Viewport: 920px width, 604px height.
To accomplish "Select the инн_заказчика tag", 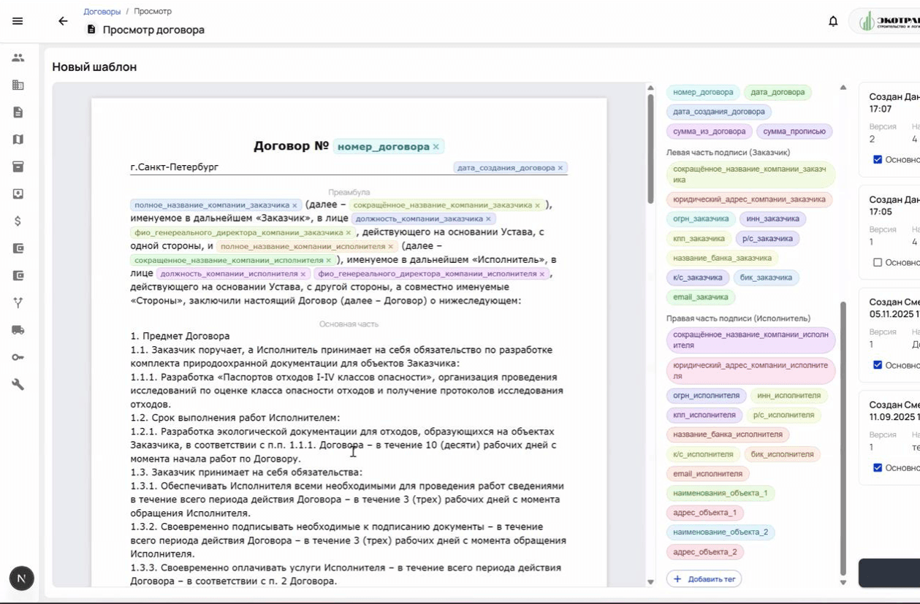I will [x=772, y=219].
